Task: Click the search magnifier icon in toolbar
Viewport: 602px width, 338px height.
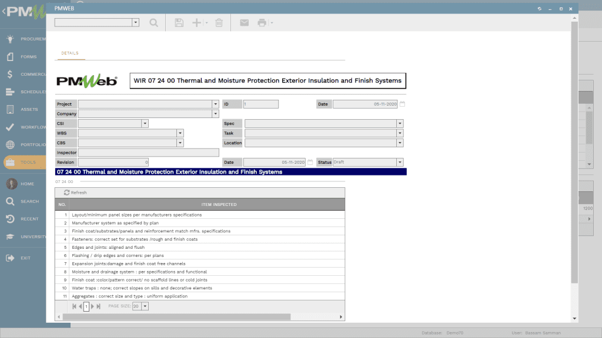Action: 153,23
